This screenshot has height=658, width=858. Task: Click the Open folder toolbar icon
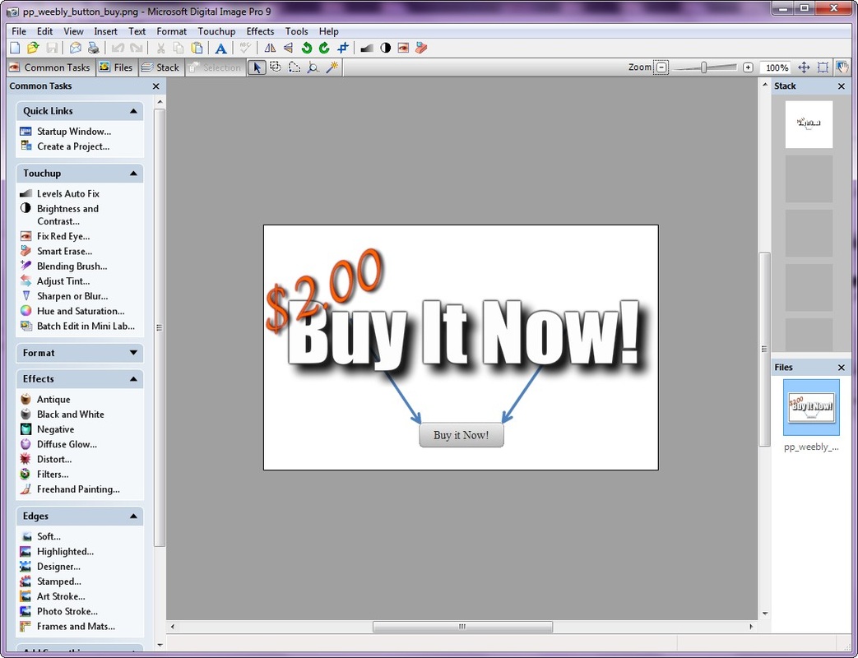[x=33, y=49]
